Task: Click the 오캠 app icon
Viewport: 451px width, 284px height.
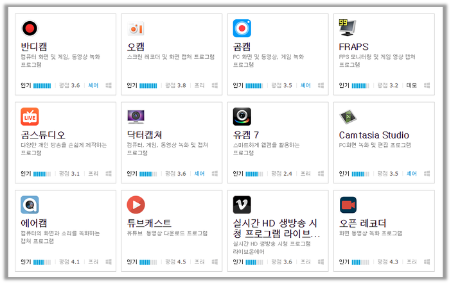Action: (x=136, y=28)
